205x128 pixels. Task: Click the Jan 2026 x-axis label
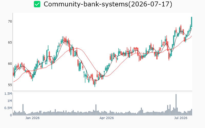tap(33, 118)
